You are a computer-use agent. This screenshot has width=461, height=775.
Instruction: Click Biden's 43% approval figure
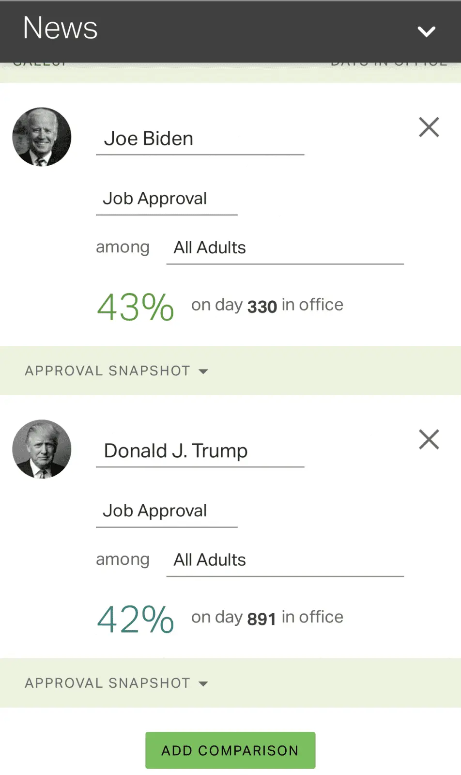pyautogui.click(x=136, y=307)
